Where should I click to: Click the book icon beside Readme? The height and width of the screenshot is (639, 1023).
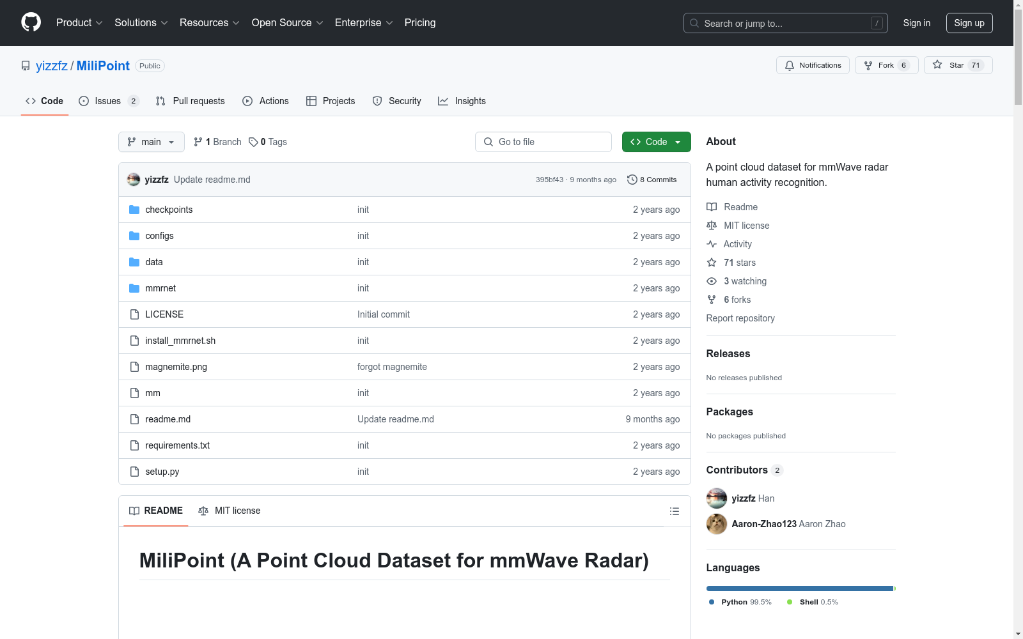coord(712,207)
